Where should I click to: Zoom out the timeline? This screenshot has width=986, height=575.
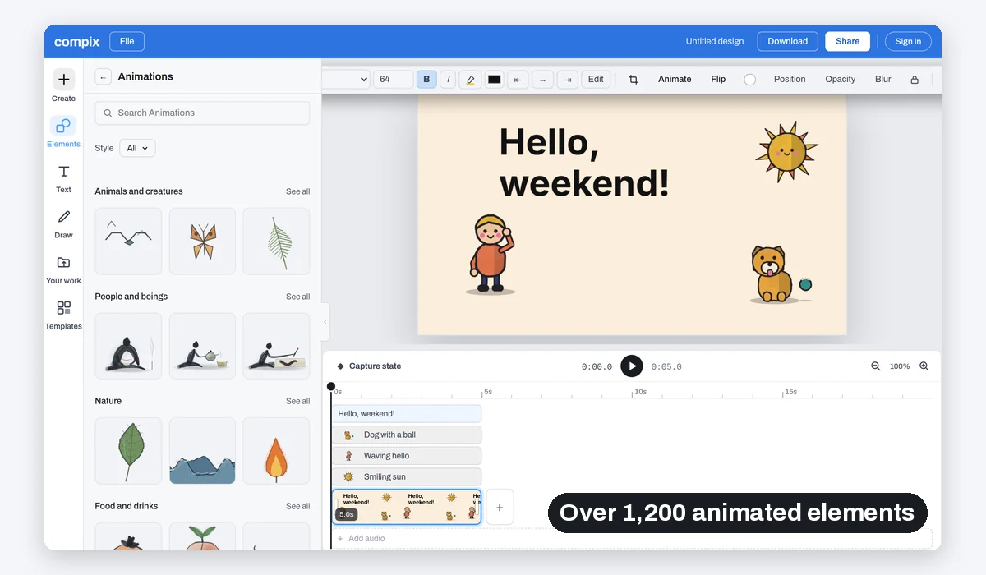point(876,366)
